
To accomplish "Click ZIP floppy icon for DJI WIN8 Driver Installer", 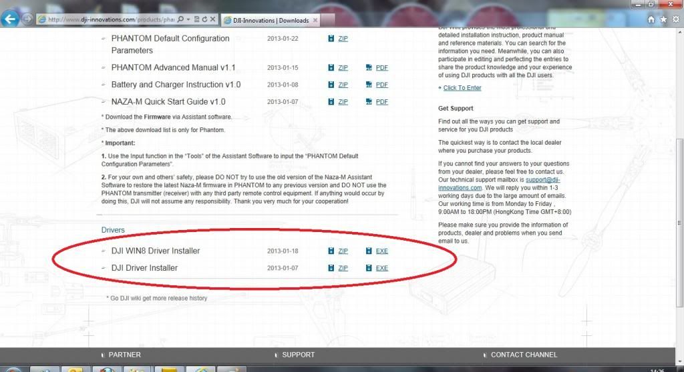I will pos(331,251).
